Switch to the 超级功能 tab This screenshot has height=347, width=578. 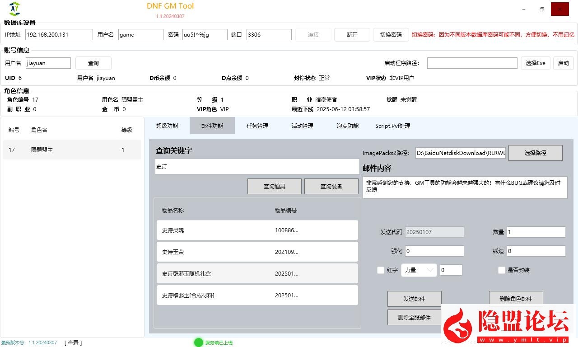[x=167, y=126]
